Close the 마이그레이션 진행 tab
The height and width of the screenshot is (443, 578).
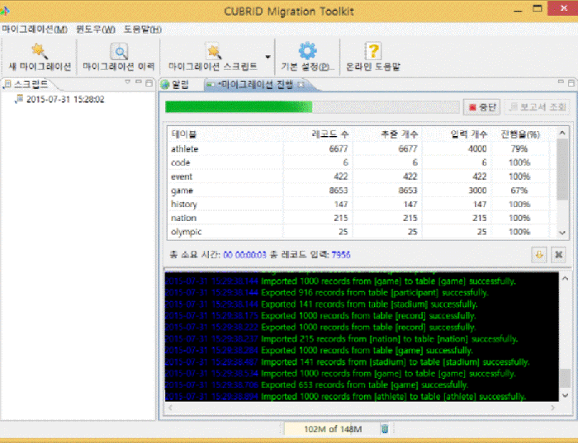[301, 85]
